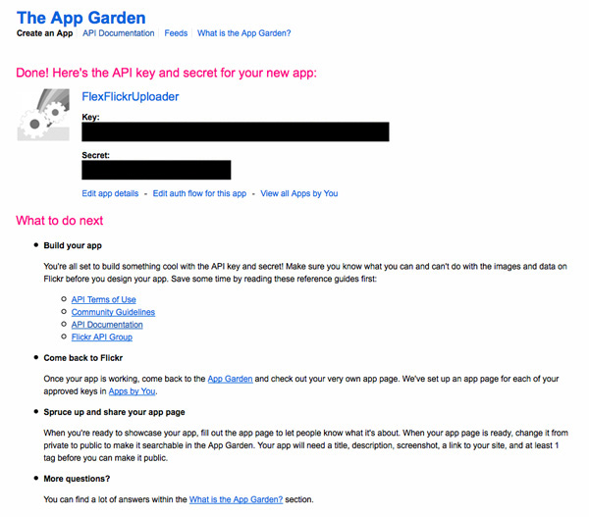Select the Create an App tab
Image resolution: width=589 pixels, height=517 pixels.
click(45, 33)
